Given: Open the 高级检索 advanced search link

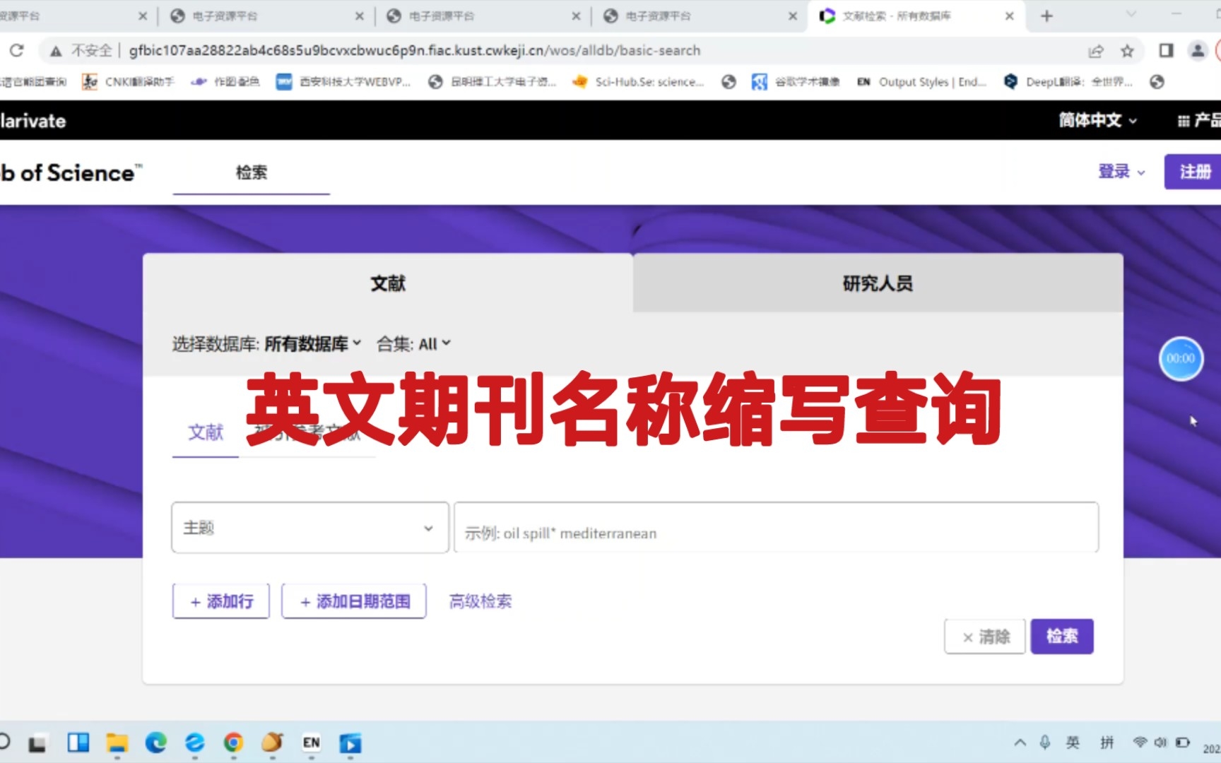Looking at the screenshot, I should [x=480, y=601].
